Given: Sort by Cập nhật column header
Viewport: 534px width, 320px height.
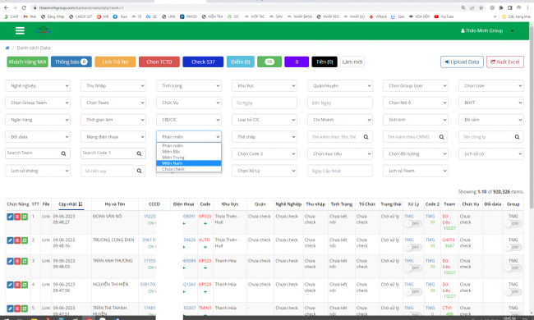Looking at the screenshot, I should pos(70,204).
